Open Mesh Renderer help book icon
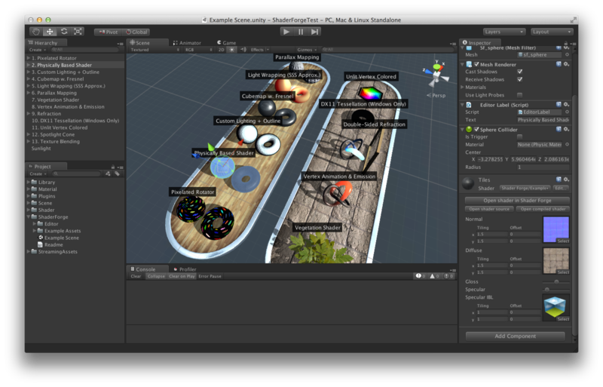 pyautogui.click(x=559, y=64)
